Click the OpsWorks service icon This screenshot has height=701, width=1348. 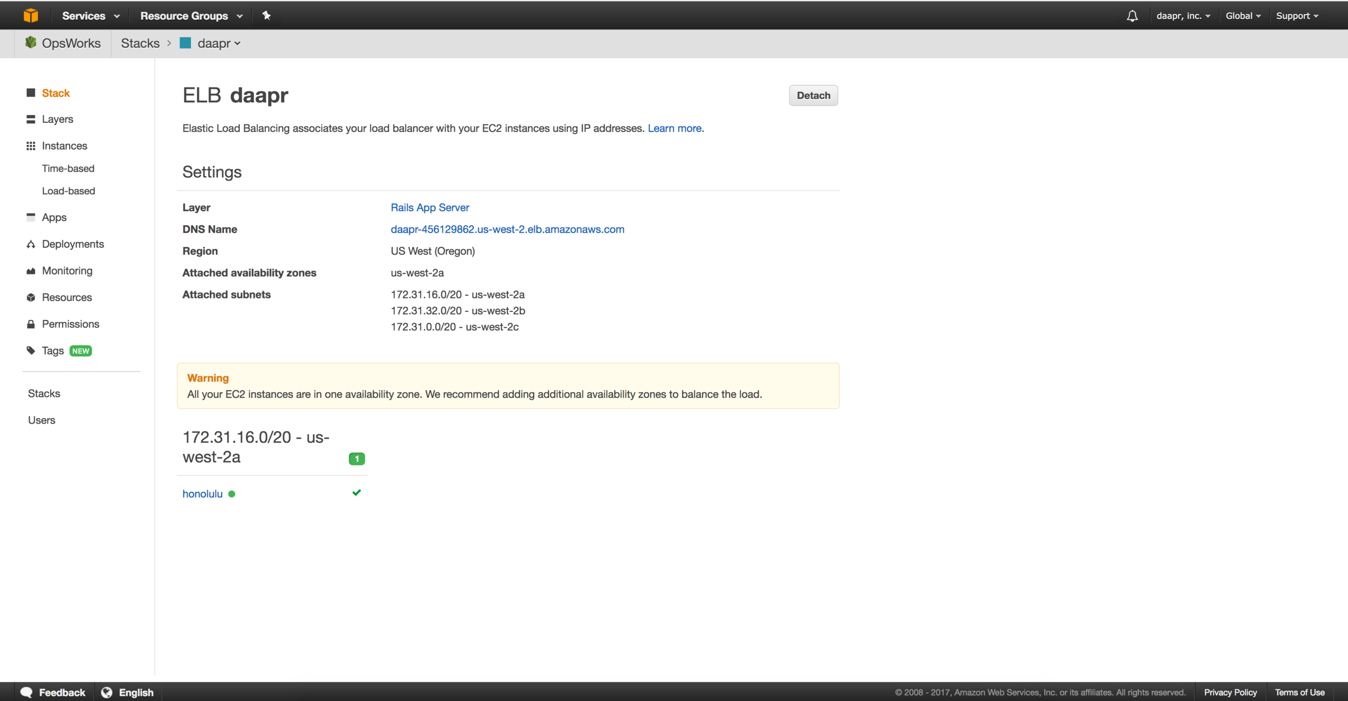point(31,43)
